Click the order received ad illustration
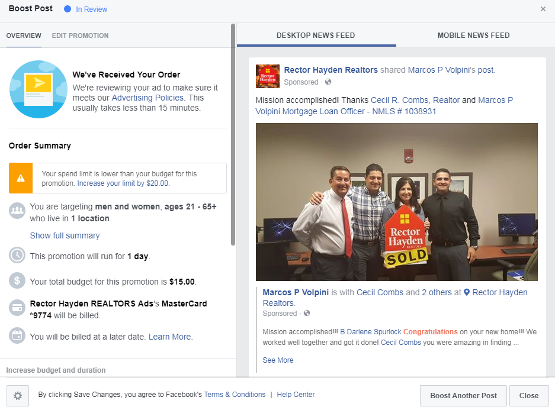The height and width of the screenshot is (410, 555). pyautogui.click(x=39, y=89)
